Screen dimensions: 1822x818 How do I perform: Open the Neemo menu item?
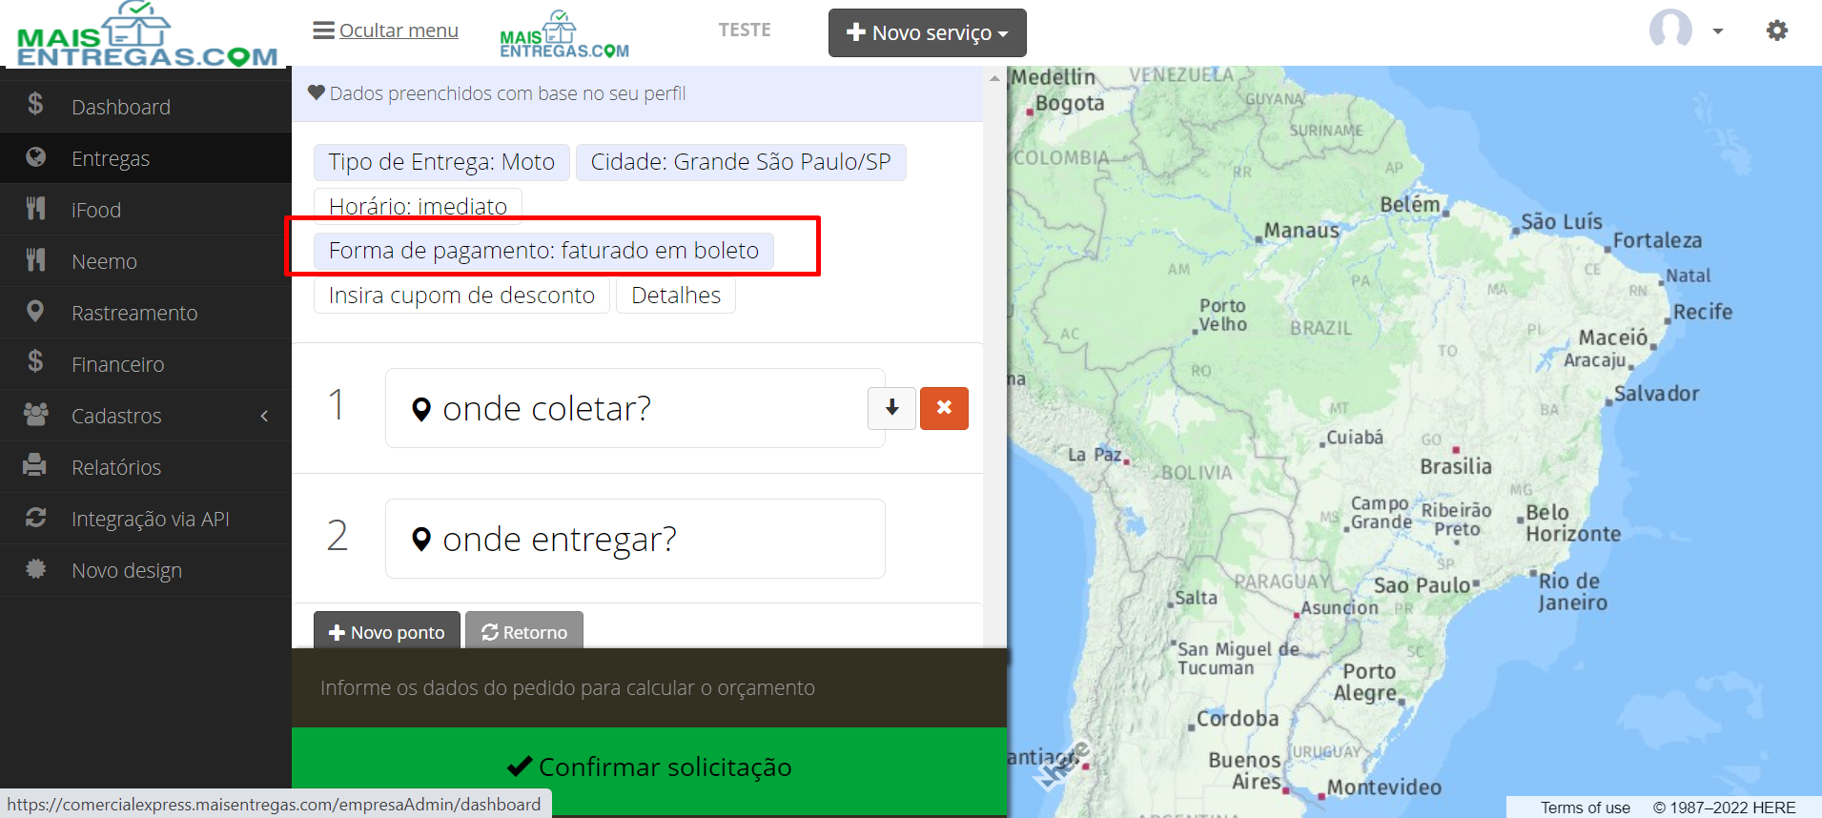pos(145,261)
